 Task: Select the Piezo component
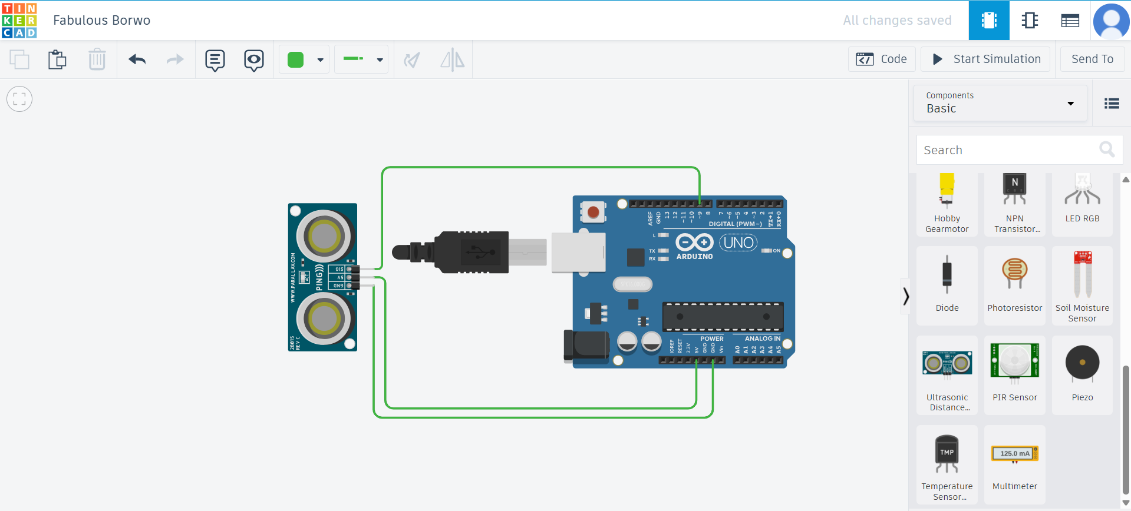[x=1082, y=375]
